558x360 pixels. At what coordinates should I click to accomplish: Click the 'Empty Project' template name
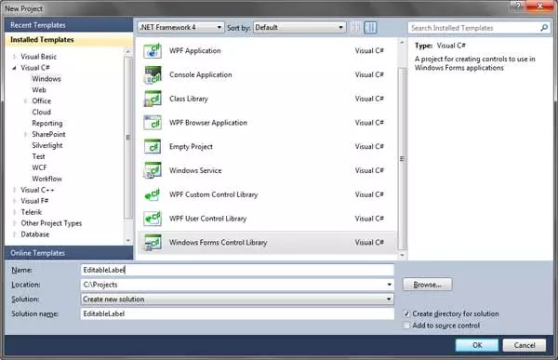click(x=191, y=146)
